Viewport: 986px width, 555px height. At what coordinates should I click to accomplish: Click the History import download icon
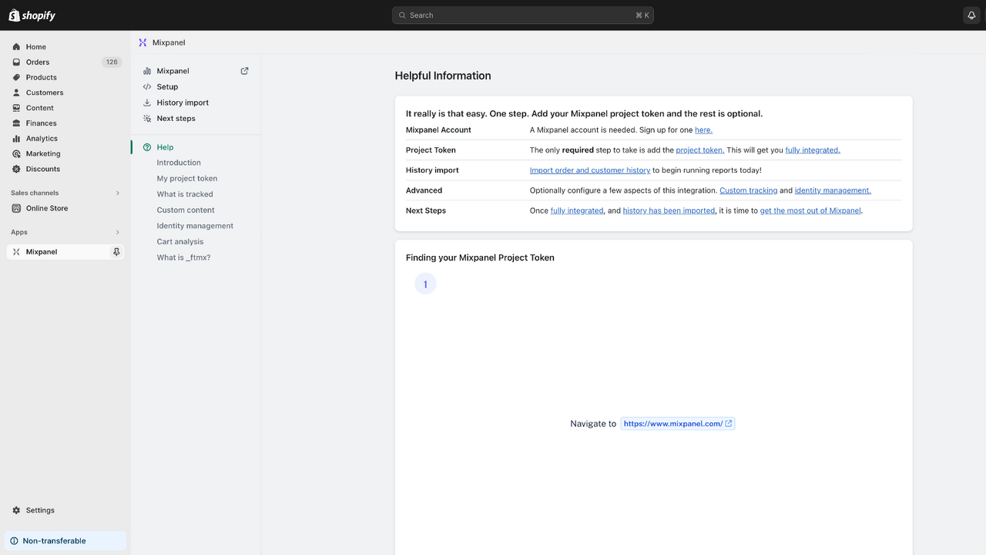[x=147, y=103]
